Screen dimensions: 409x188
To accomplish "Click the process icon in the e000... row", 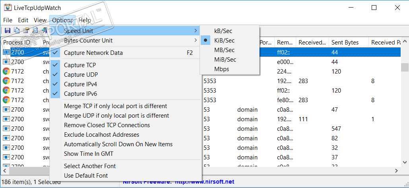I will point(6,62).
